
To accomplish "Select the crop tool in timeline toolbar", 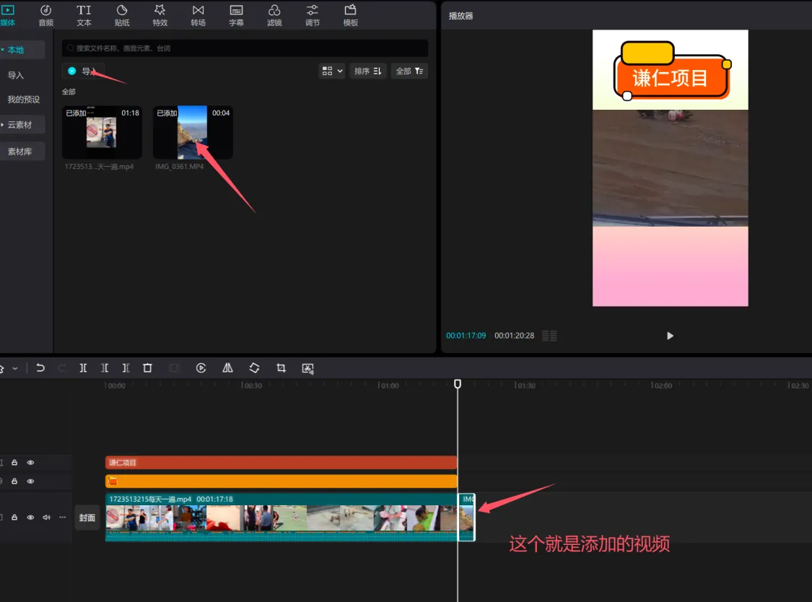I will (x=281, y=368).
